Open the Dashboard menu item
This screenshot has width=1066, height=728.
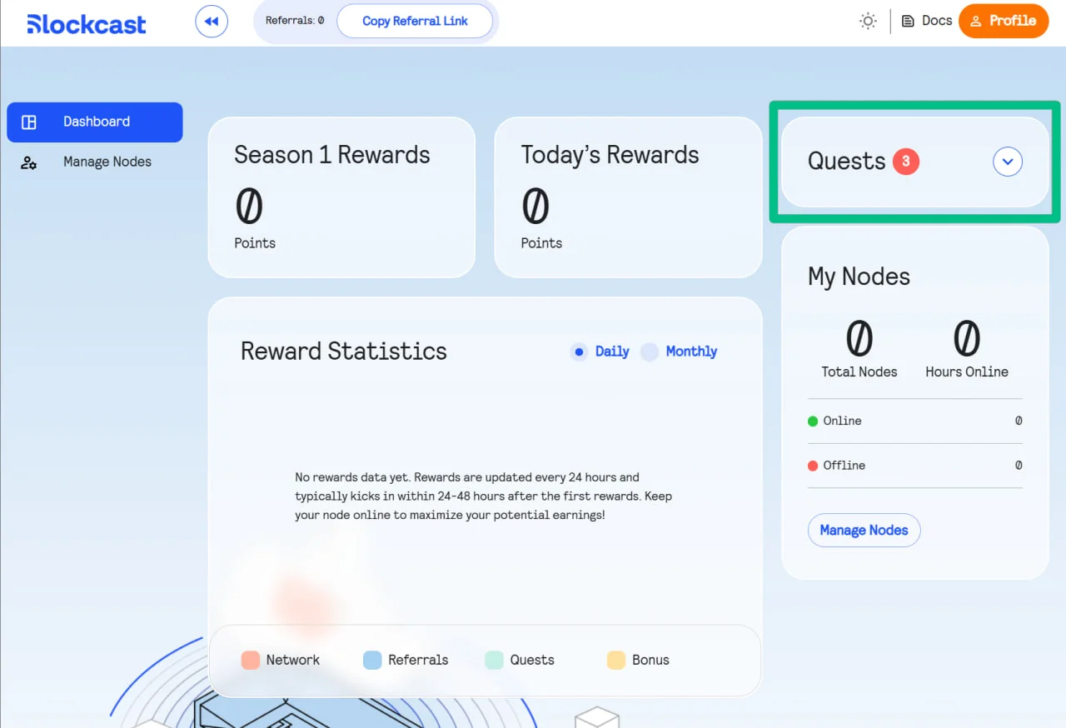click(95, 122)
